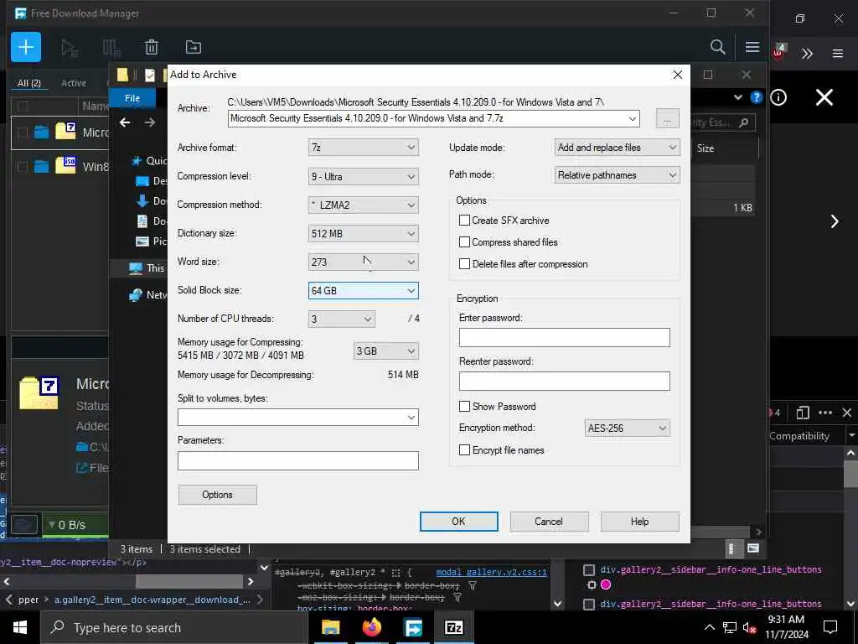Viewport: 858px width, 644px height.
Task: Click the Explorer help question mark icon
Action: pos(757,97)
